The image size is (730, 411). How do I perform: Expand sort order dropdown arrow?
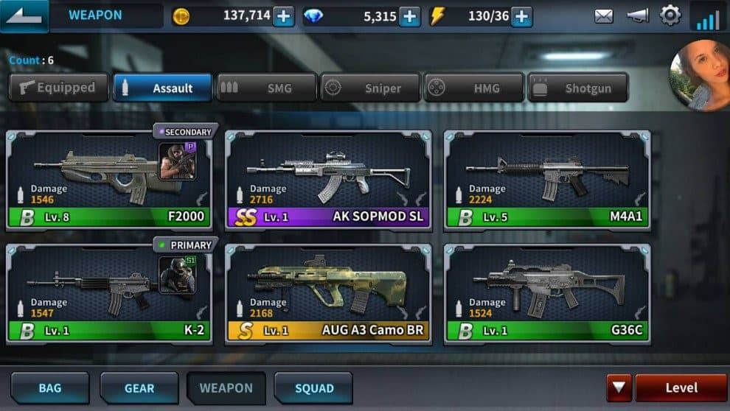pos(619,387)
